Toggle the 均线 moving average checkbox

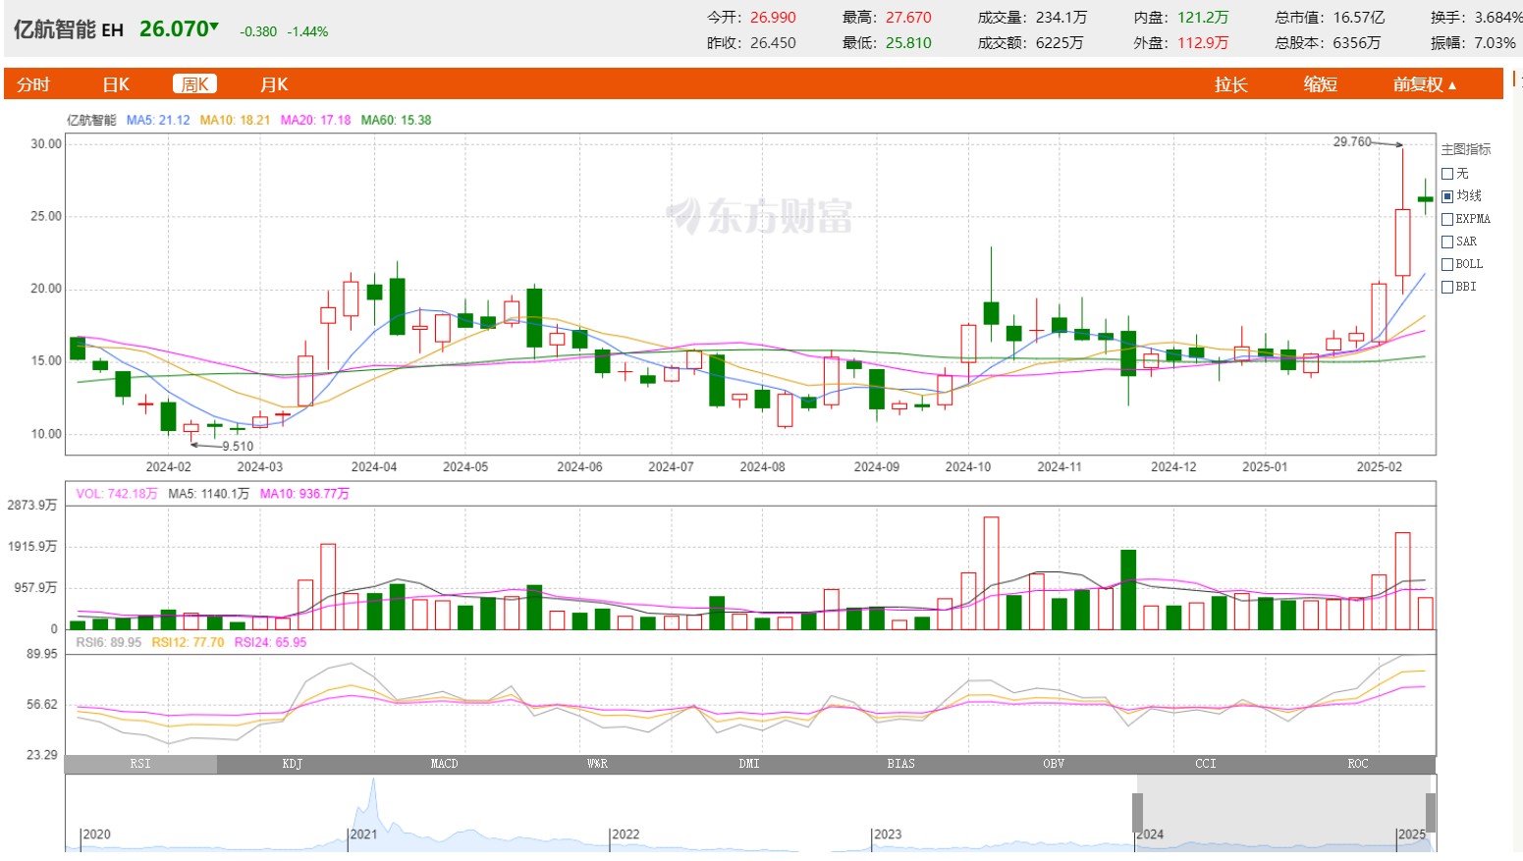coord(1447,196)
